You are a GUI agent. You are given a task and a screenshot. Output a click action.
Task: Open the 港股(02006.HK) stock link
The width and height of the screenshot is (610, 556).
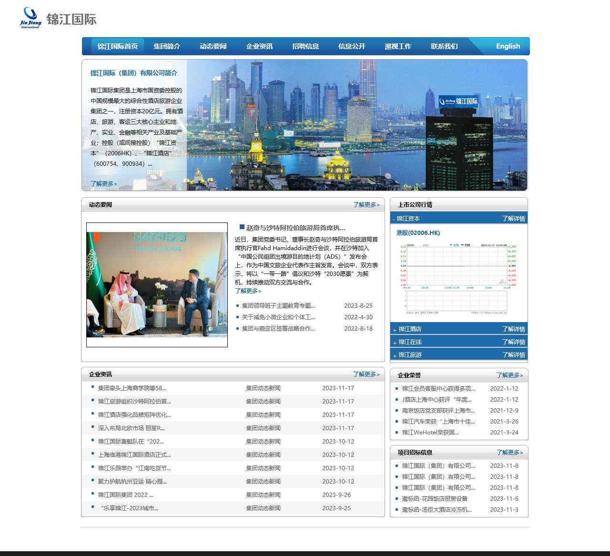(418, 233)
